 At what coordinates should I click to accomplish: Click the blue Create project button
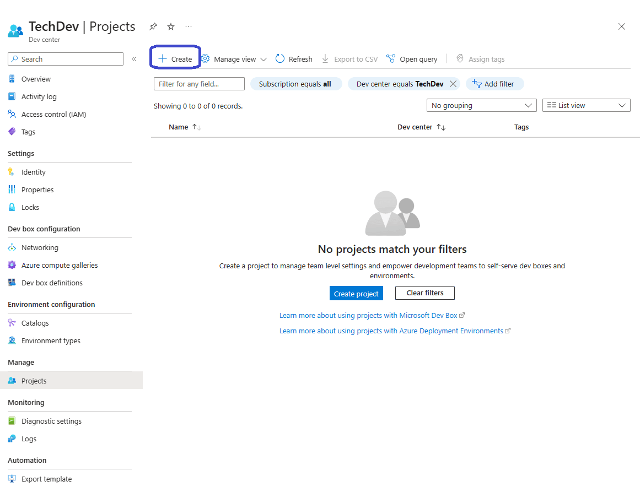356,294
